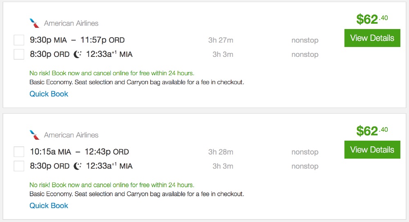This screenshot has height=222, width=409.
Task: Click American Airlines name in 9:30p departure listing
Action: pos(71,23)
